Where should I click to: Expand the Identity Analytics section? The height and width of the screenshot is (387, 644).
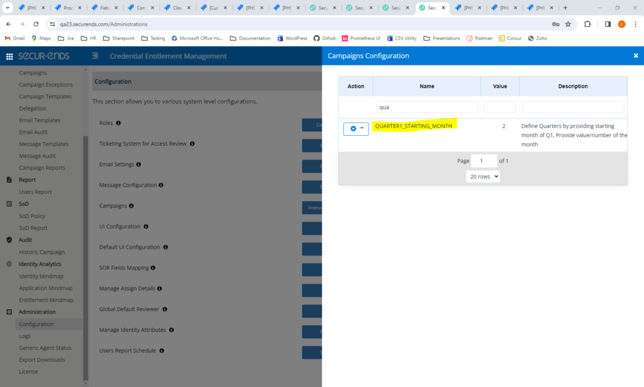(40, 264)
